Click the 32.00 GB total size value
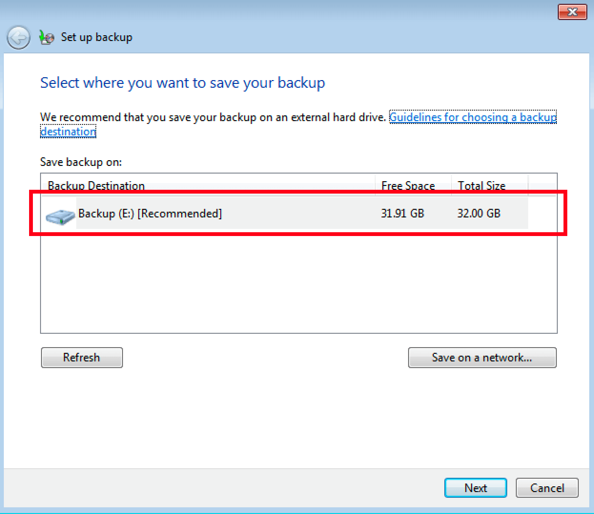 479,214
